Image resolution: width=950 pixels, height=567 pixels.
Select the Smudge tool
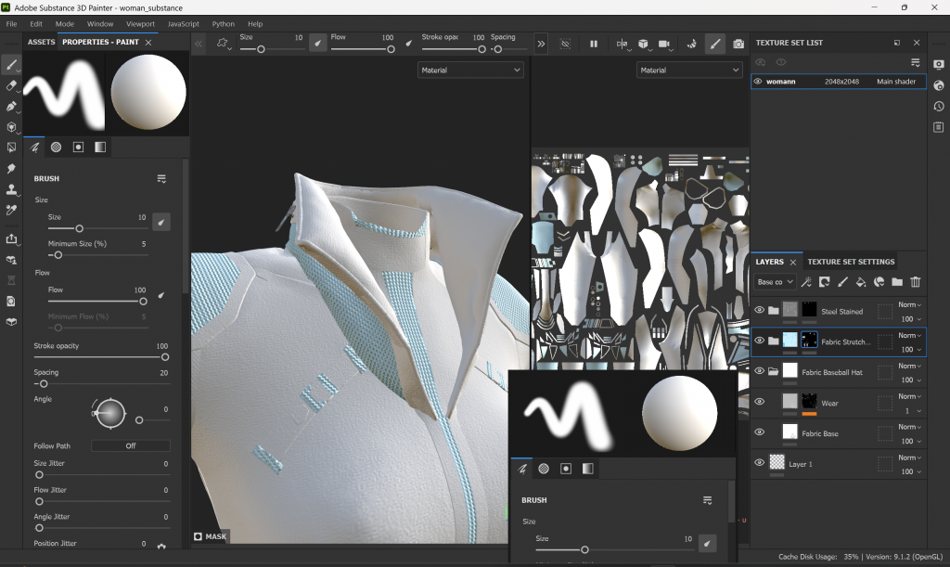(x=11, y=169)
